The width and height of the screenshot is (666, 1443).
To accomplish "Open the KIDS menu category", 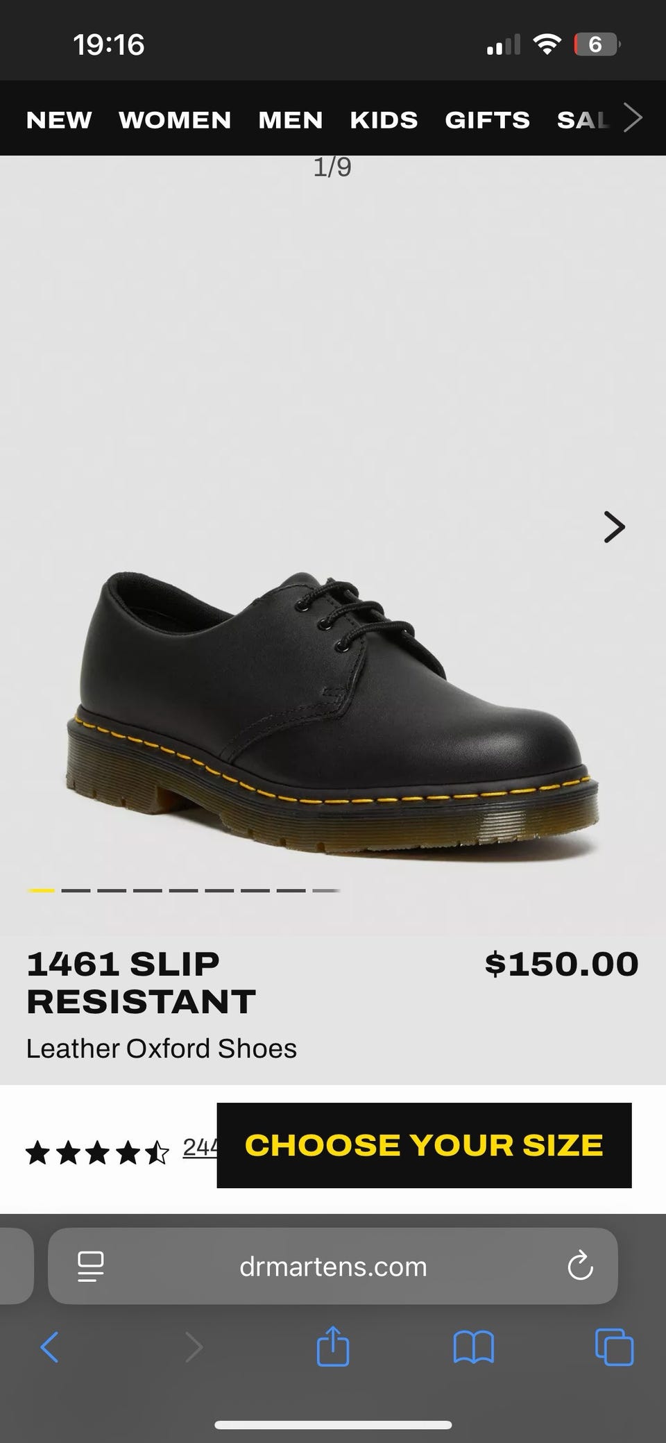I will pyautogui.click(x=384, y=120).
